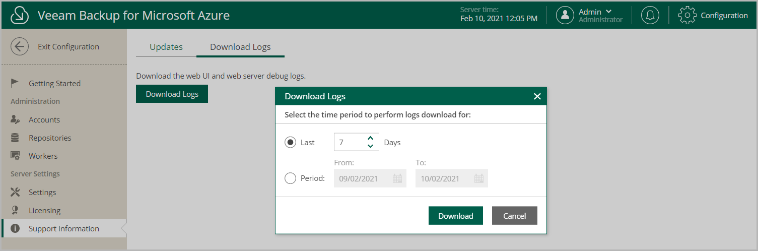Click the Download Logs dialog title

click(315, 96)
